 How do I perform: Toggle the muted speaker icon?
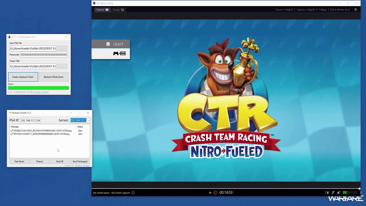(x=339, y=193)
